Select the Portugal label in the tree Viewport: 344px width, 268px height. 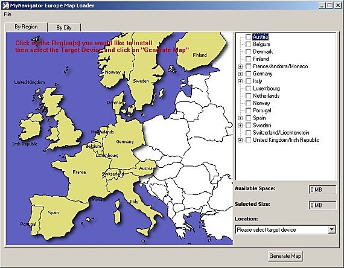click(262, 110)
